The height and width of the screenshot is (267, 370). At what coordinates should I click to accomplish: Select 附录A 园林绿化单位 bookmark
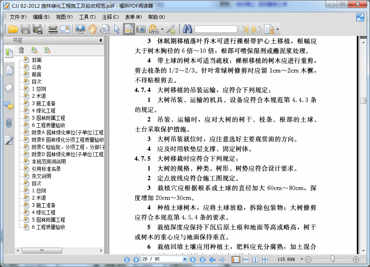pyautogui.click(x=68, y=132)
